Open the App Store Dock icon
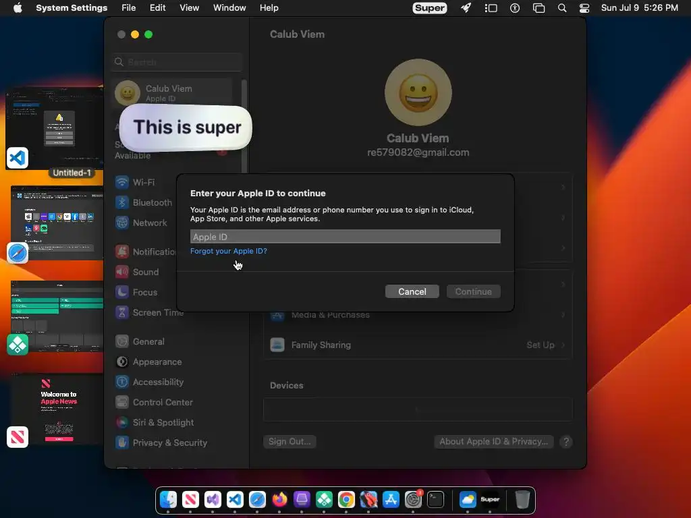This screenshot has width=691, height=518. (x=391, y=500)
